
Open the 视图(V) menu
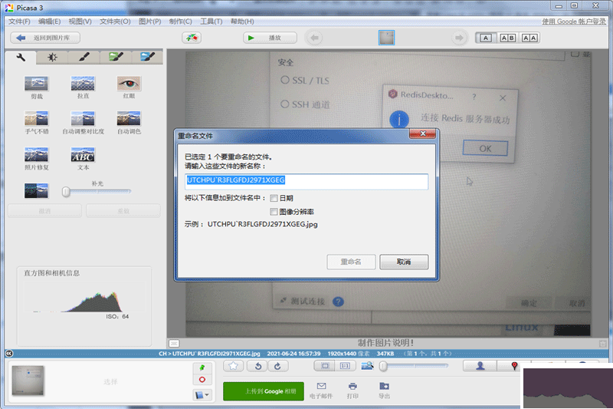tap(80, 21)
